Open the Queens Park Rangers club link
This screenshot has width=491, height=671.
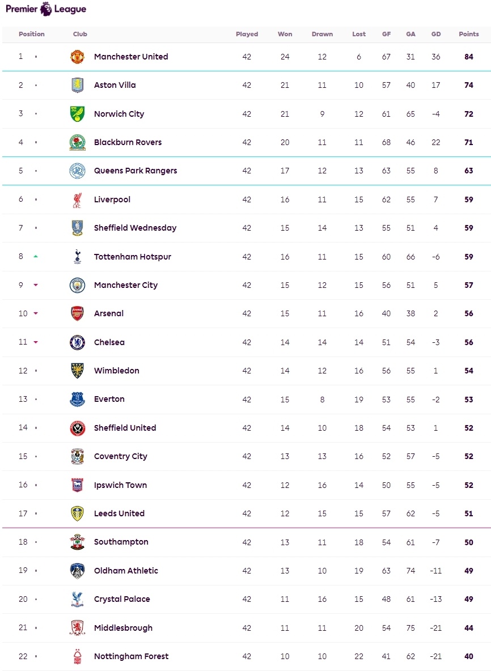[136, 171]
